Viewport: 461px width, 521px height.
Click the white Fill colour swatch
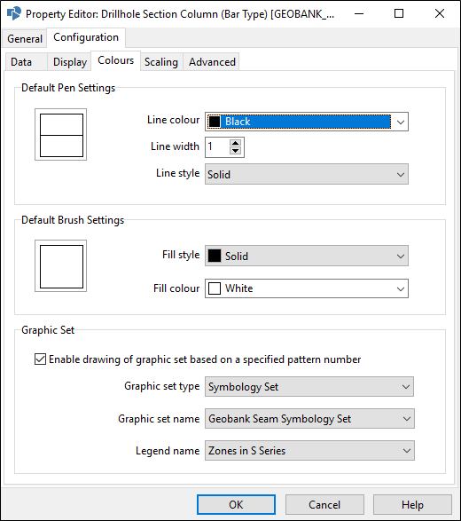click(x=215, y=288)
